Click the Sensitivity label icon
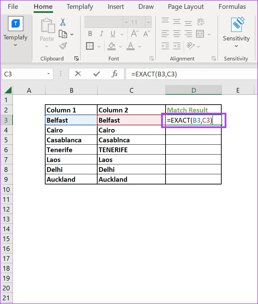The height and width of the screenshot is (304, 258). click(x=238, y=24)
